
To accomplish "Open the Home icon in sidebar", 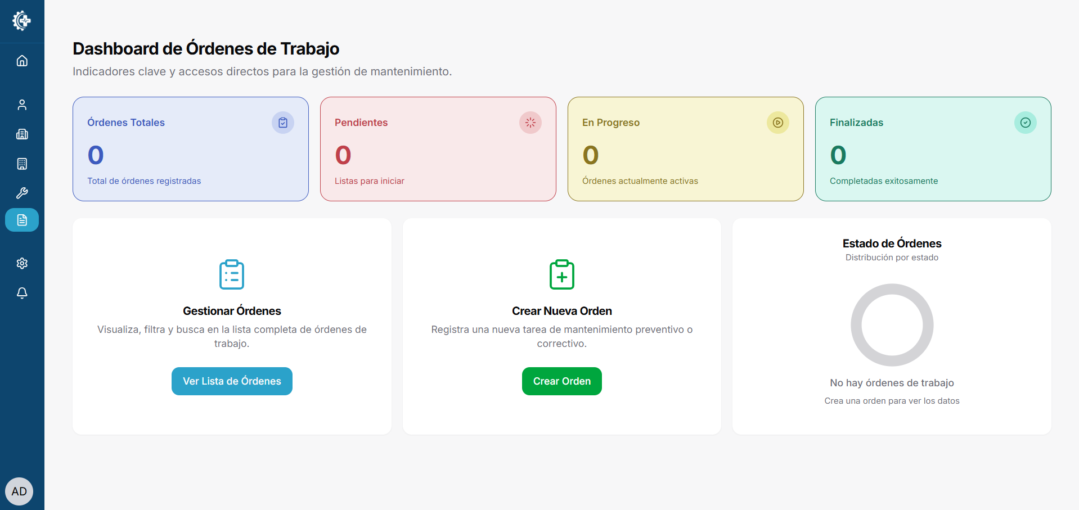I will click(x=22, y=61).
